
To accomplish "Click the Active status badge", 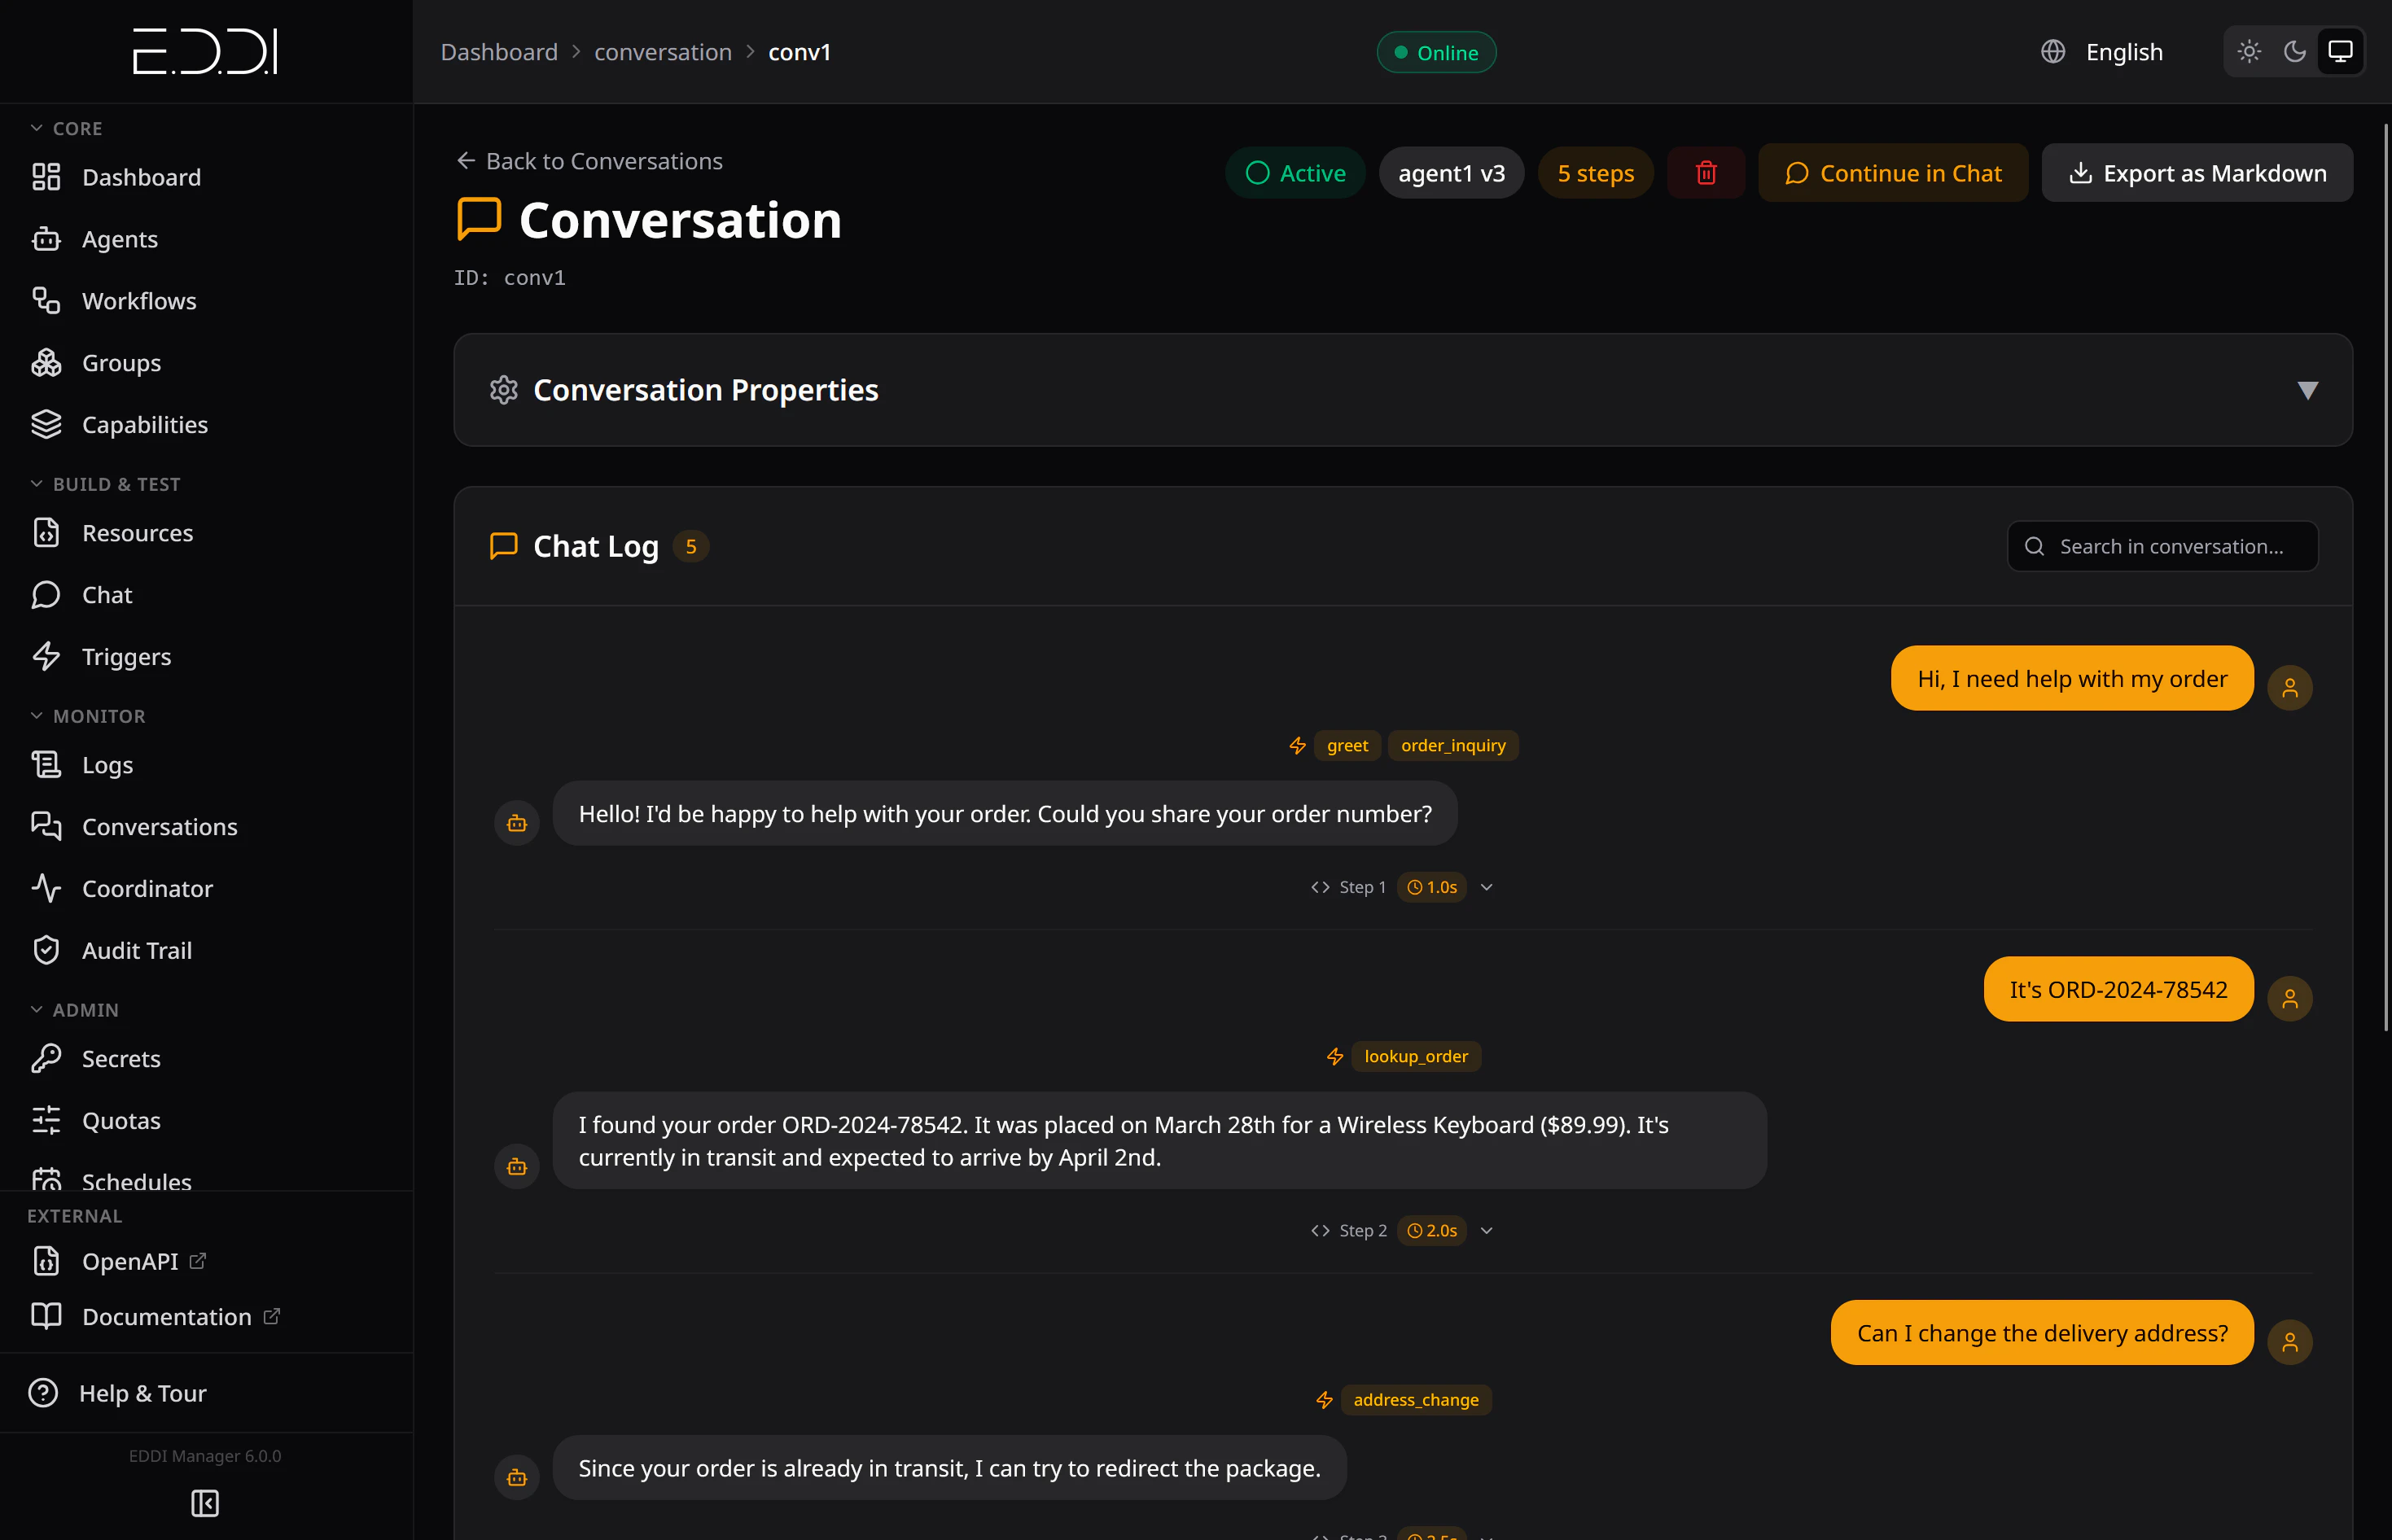I will (1295, 172).
